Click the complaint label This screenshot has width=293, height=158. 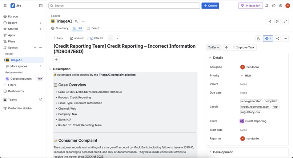click(271, 101)
